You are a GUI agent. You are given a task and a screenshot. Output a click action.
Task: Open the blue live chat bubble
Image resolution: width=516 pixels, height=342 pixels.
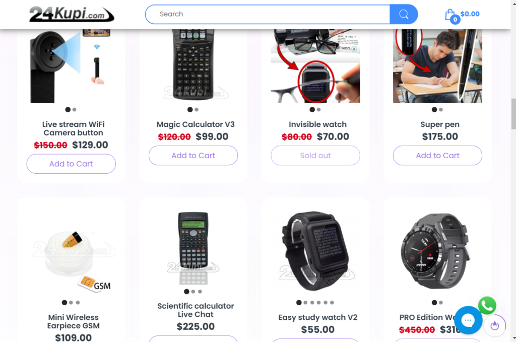pos(468,320)
